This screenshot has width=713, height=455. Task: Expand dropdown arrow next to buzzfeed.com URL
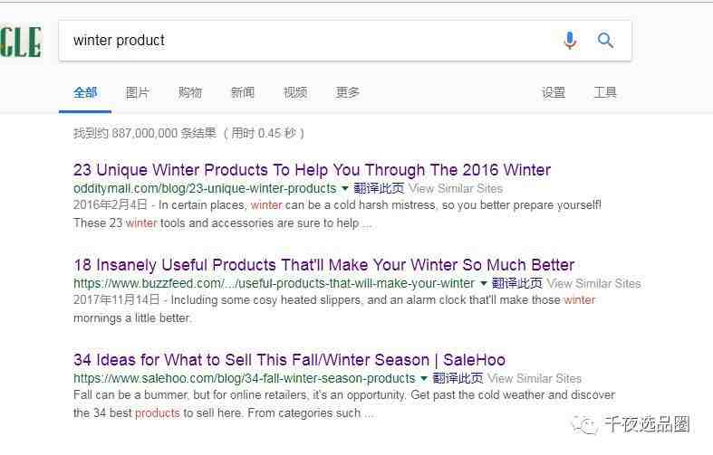[484, 283]
